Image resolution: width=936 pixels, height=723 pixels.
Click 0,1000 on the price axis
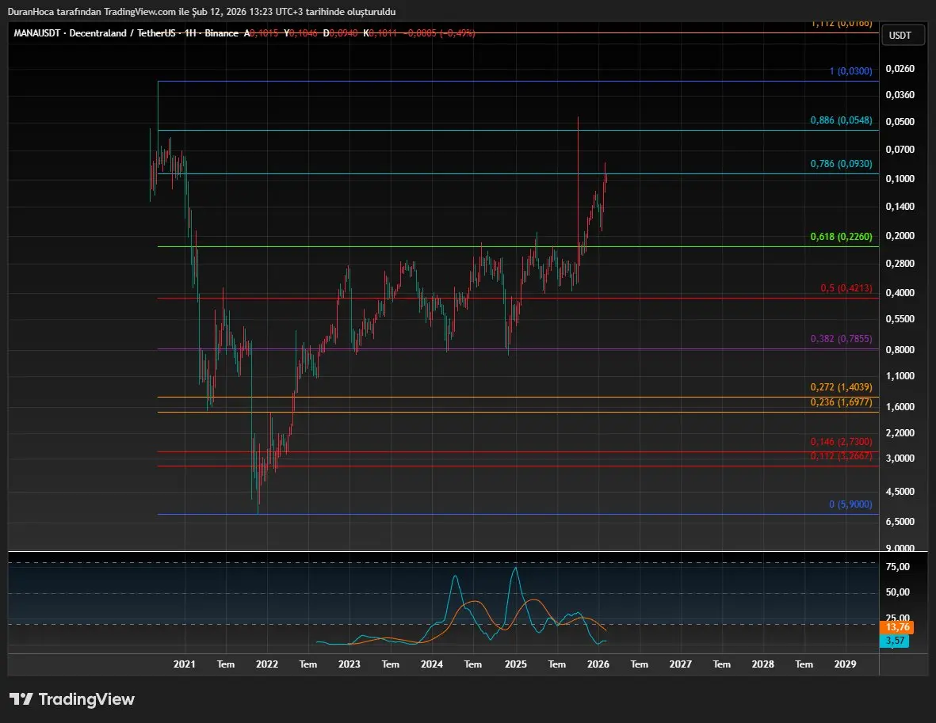point(900,179)
